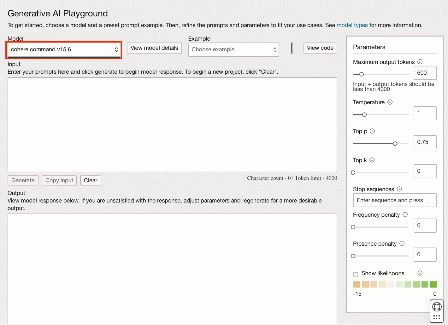The height and width of the screenshot is (325, 448).
Task: Click the Top p info icon
Action: (372, 131)
